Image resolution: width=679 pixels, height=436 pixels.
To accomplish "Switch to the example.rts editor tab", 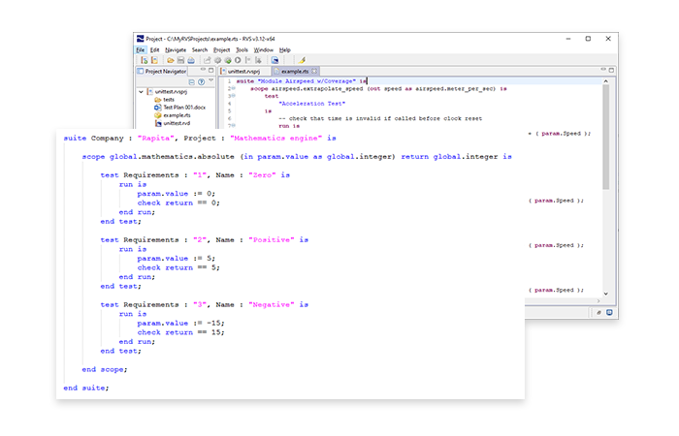I will [x=295, y=72].
